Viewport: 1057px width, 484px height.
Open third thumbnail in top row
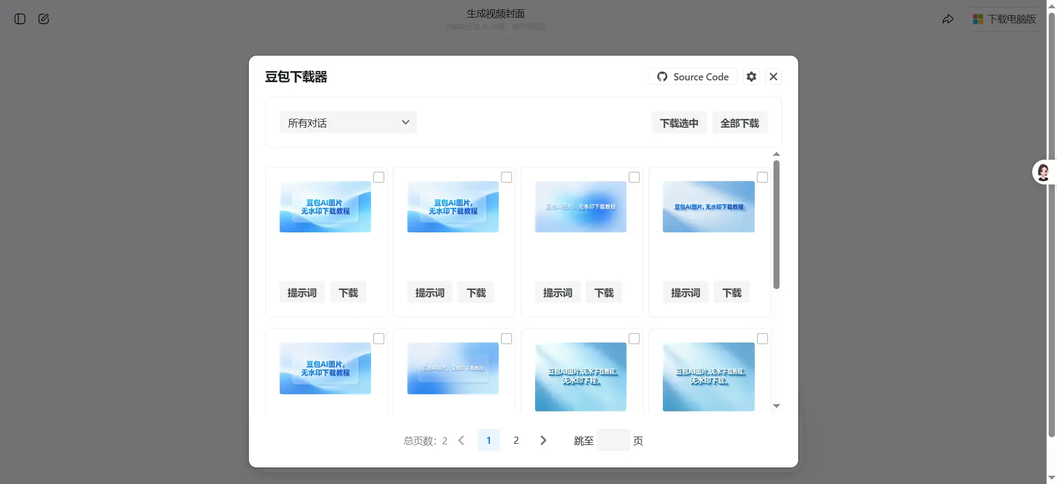pyautogui.click(x=581, y=206)
